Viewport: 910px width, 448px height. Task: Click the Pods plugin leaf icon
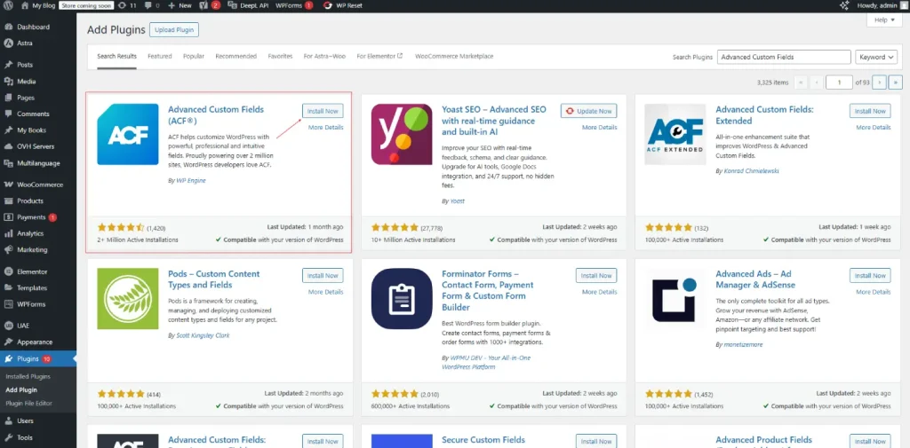(128, 299)
